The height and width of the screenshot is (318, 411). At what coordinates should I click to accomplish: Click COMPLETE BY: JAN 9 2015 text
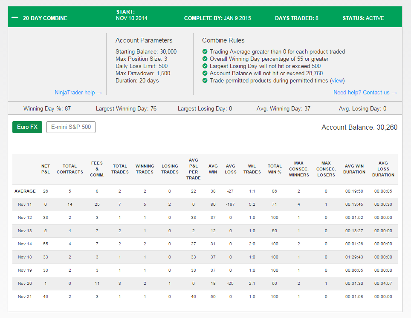pyautogui.click(x=217, y=18)
